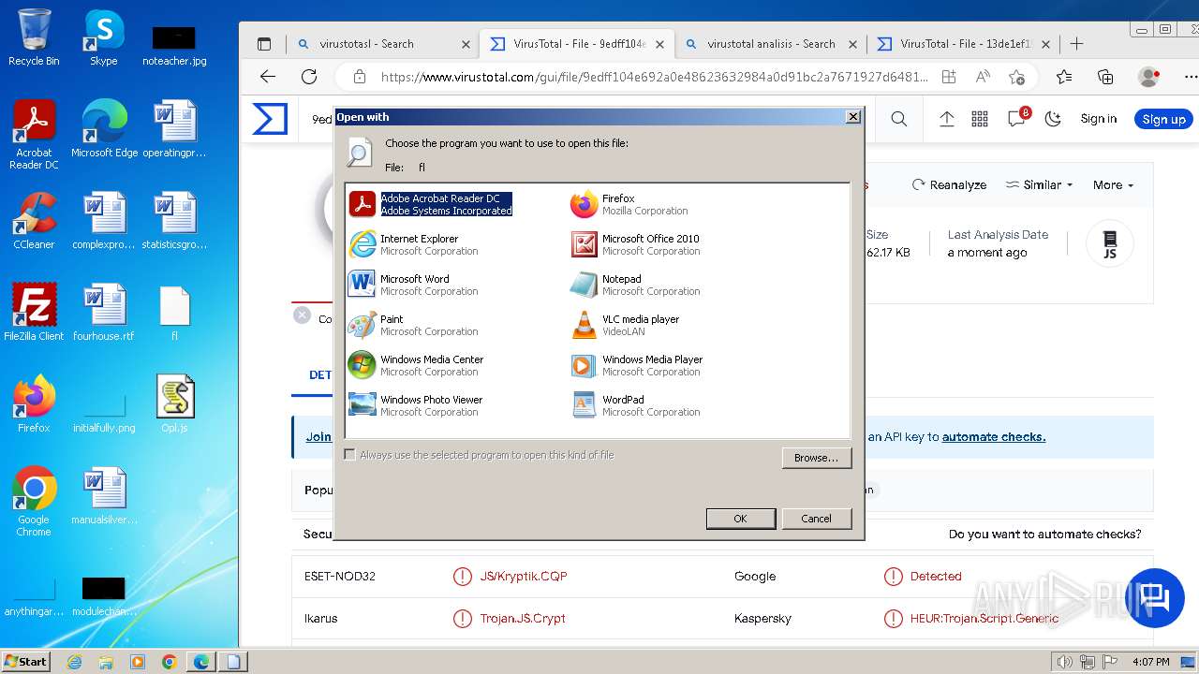
Task: Select the 'fl' file on desktop
Action: 175,312
